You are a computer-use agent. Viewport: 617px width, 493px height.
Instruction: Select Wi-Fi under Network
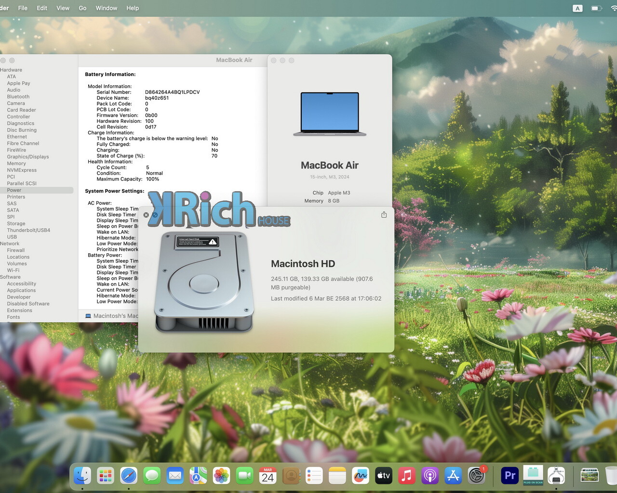[x=13, y=270]
